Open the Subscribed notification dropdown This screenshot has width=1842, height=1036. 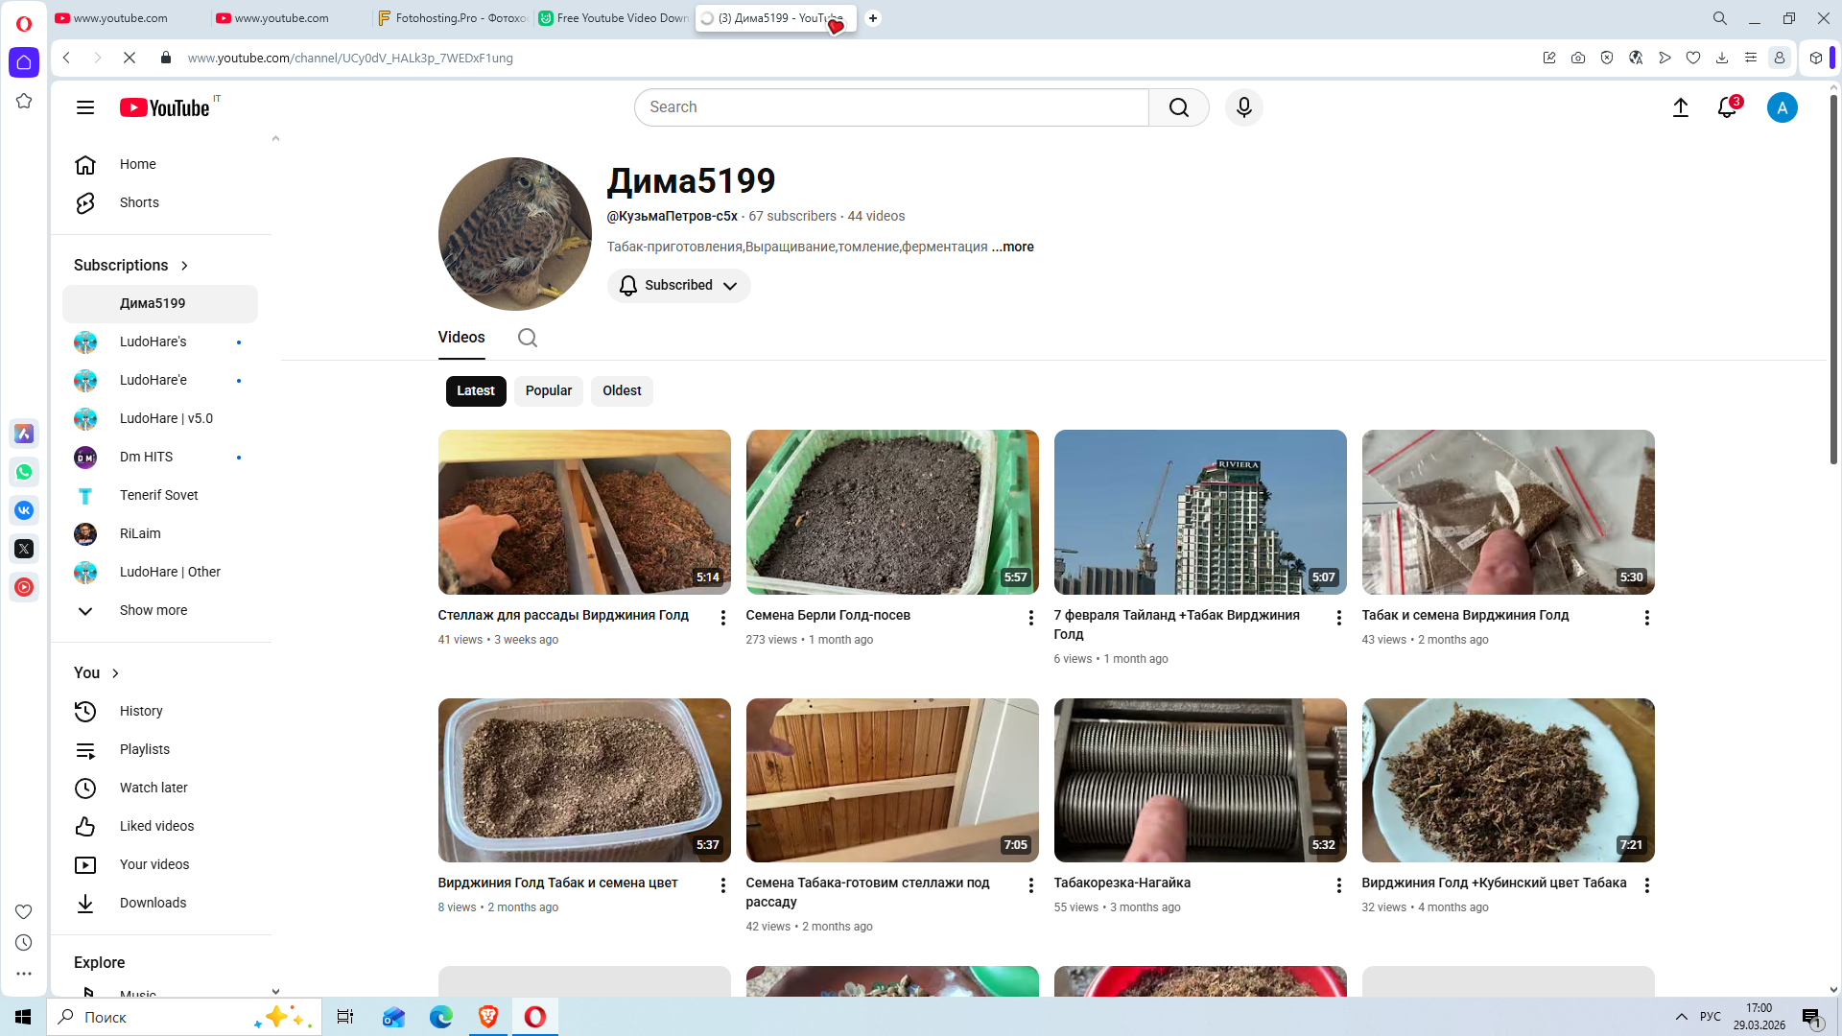678,286
